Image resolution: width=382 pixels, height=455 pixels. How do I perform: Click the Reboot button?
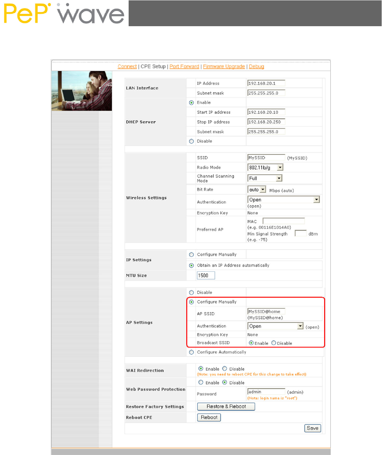point(209,417)
